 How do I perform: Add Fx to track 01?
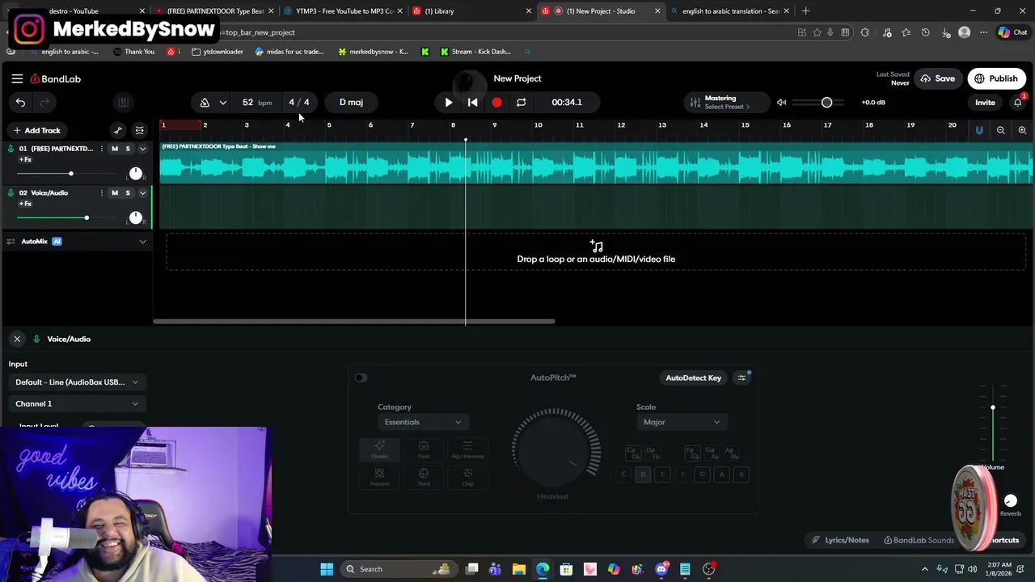click(25, 160)
